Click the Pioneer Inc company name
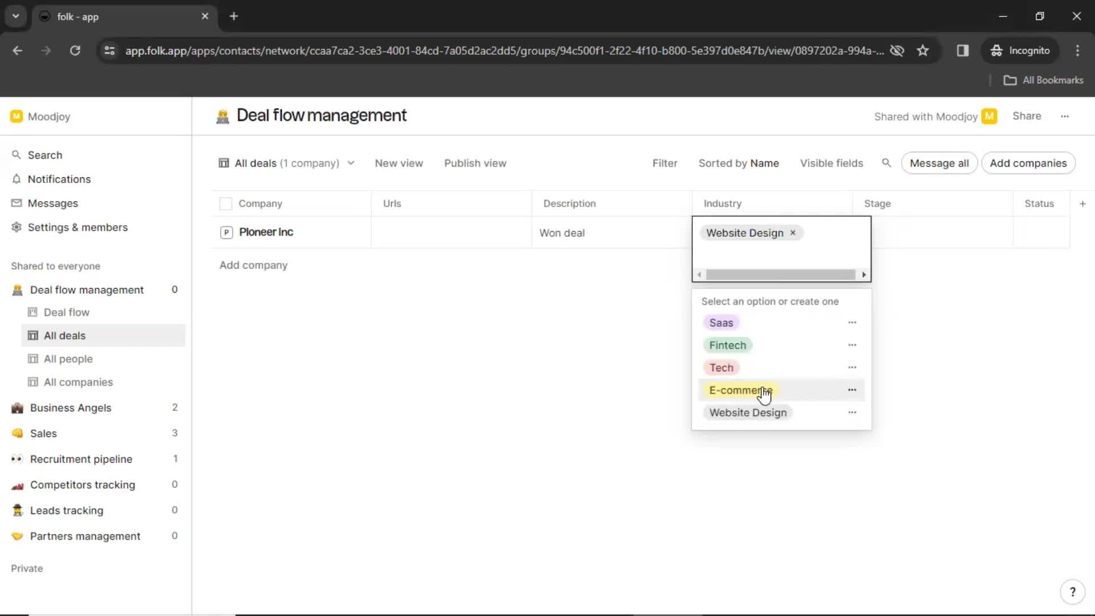The image size is (1095, 616). click(x=266, y=232)
